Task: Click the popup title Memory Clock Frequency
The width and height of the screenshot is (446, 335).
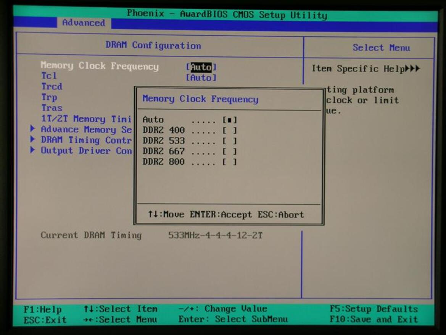Action: pos(201,99)
